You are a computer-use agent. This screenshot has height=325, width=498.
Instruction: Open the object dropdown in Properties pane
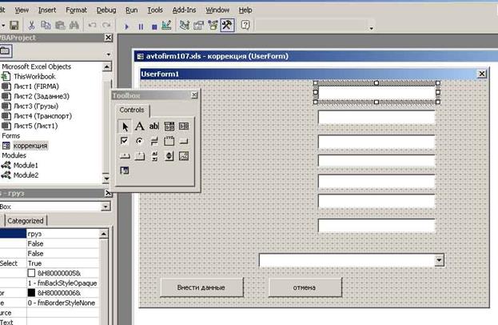click(106, 207)
